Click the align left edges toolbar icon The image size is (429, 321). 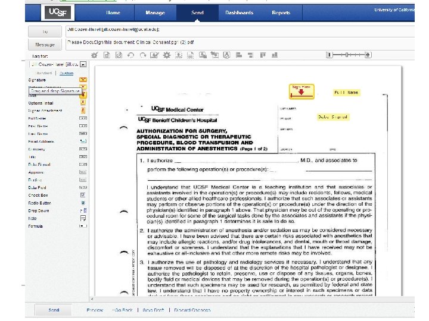coord(238,55)
